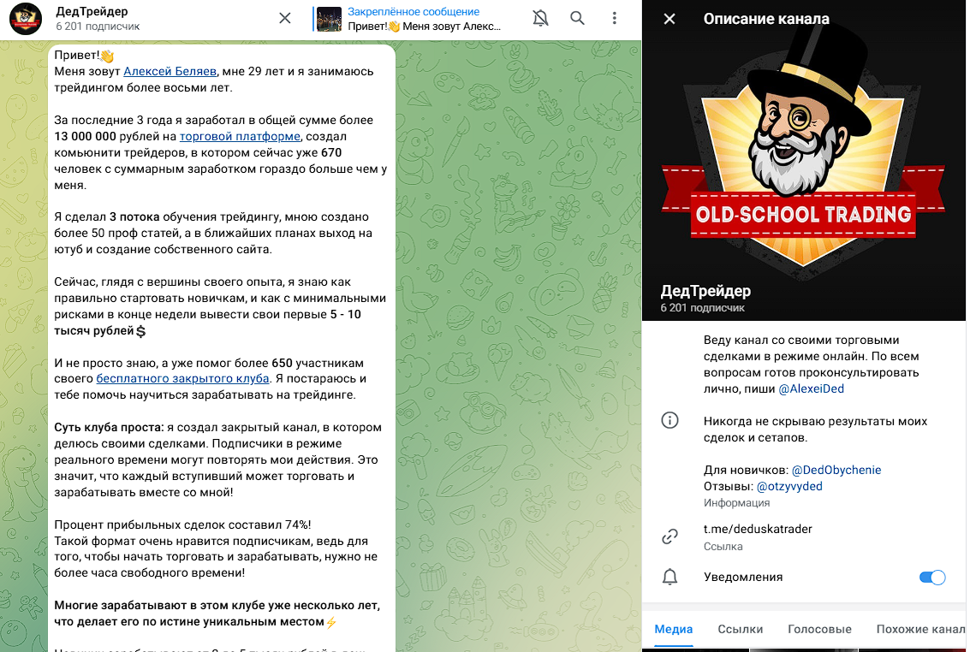Click the t.me/deduskatrader channel link

tap(758, 529)
